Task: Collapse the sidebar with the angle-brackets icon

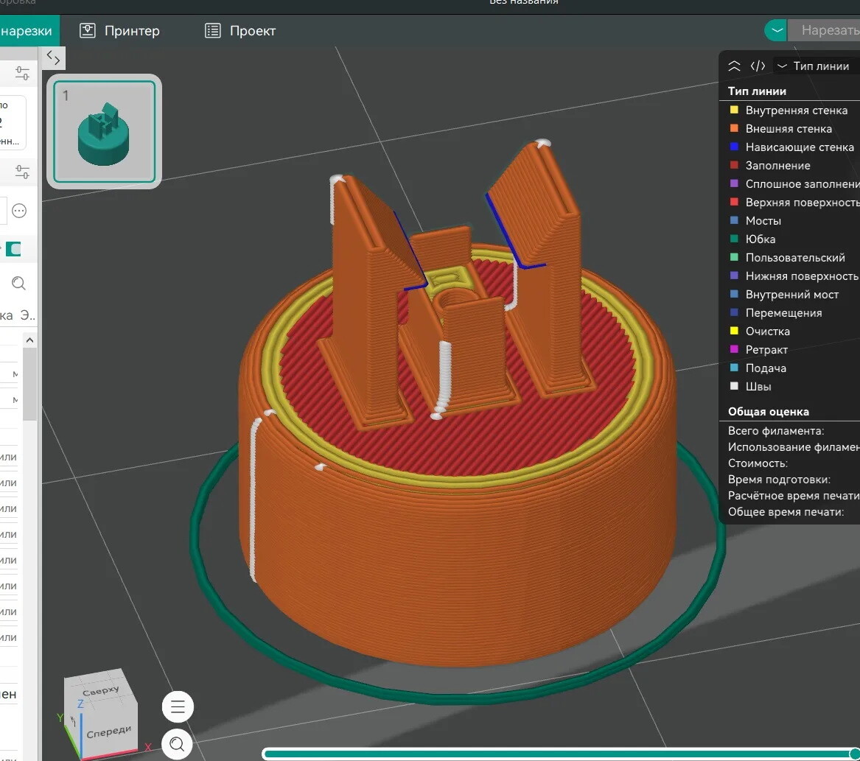Action: (x=54, y=57)
